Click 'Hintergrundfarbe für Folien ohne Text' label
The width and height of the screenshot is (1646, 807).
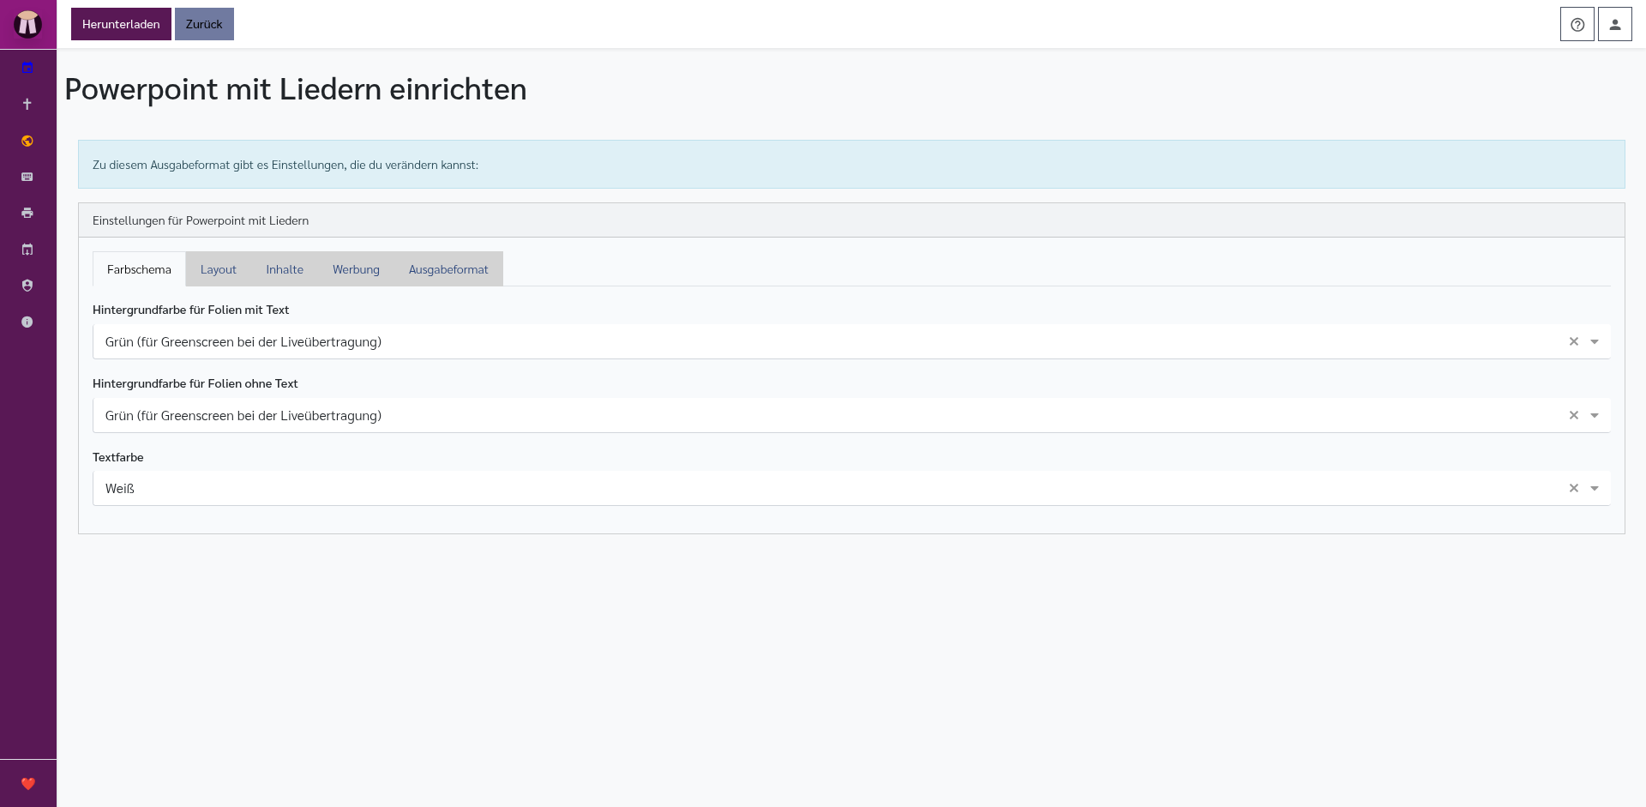(x=195, y=383)
